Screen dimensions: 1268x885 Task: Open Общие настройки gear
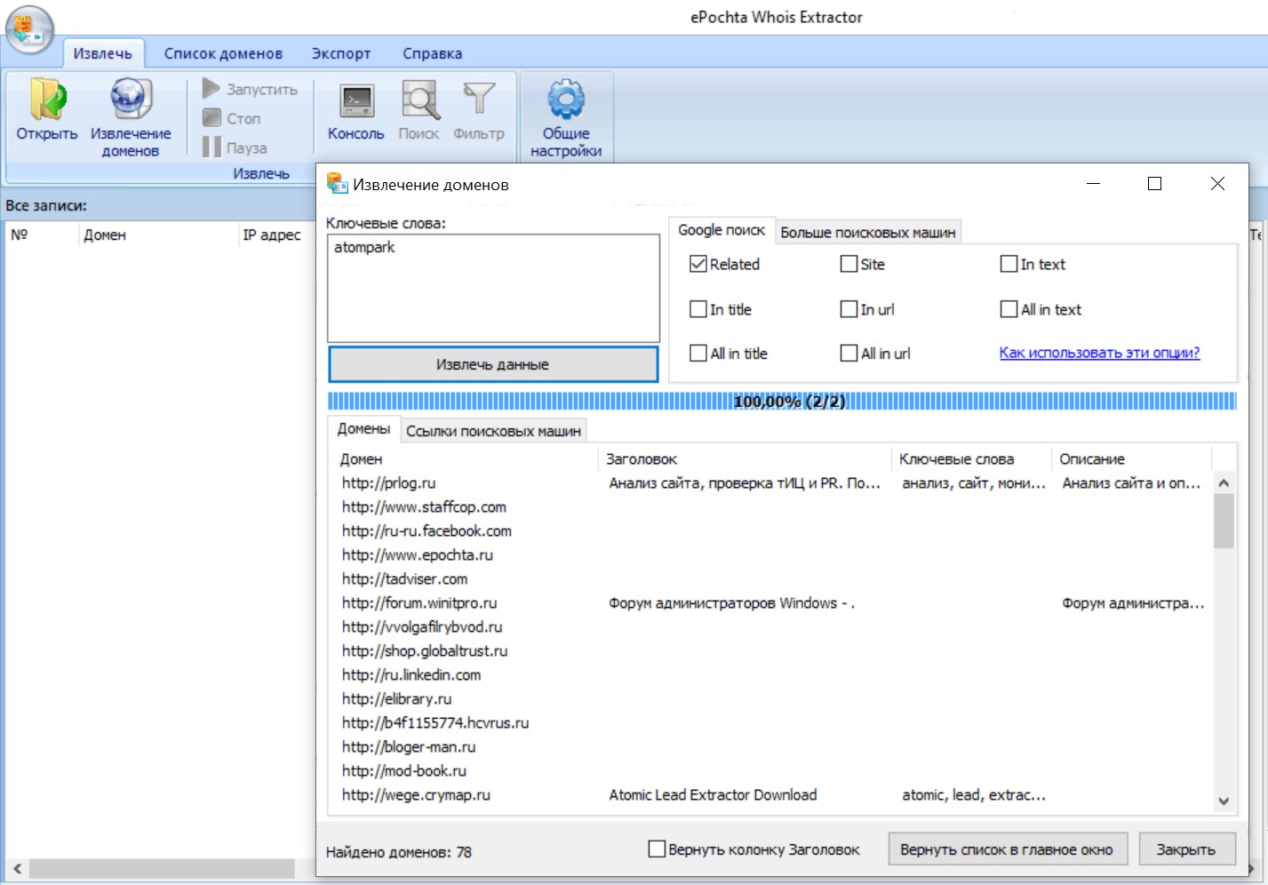(x=566, y=117)
